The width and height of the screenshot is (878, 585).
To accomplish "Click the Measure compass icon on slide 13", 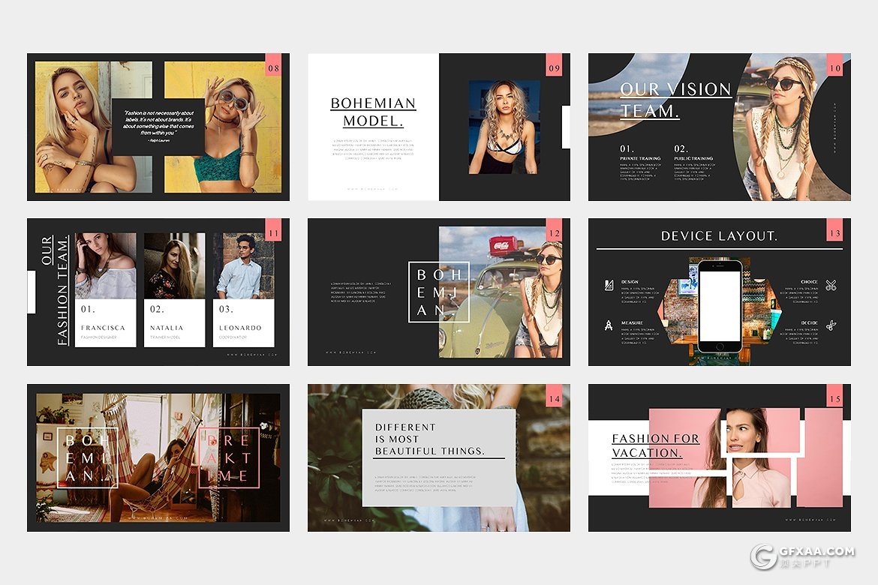I will coord(609,325).
